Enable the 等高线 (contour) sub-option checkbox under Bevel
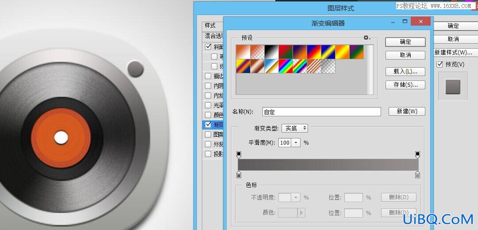 (214, 56)
